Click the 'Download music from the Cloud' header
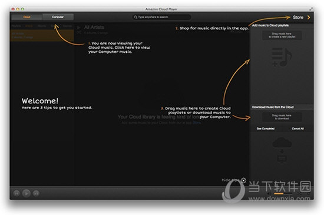 (273, 107)
